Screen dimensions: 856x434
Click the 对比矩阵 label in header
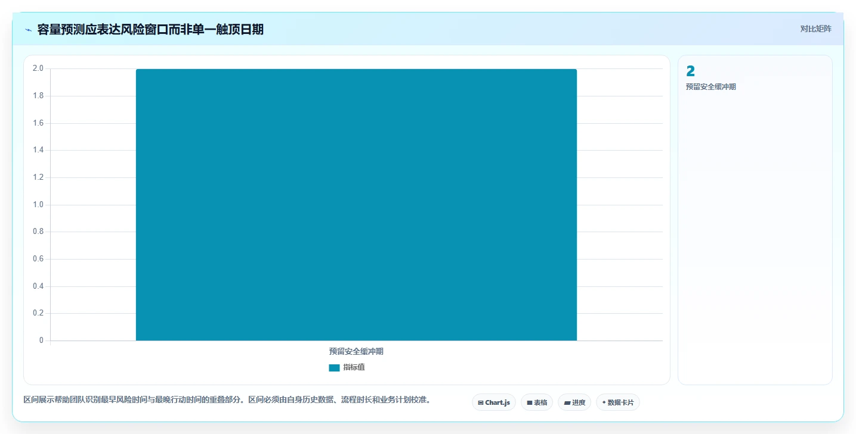[816, 29]
